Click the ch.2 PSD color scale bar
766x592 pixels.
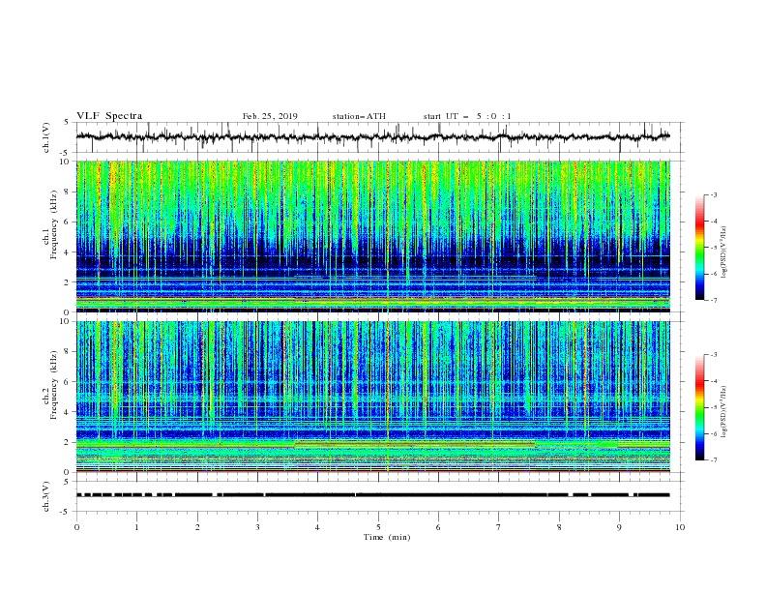click(x=699, y=407)
